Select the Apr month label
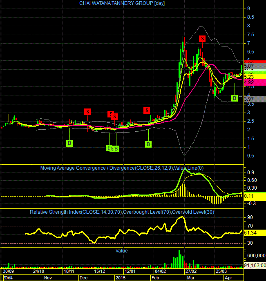The height and width of the screenshot is (281, 266). coord(228,278)
